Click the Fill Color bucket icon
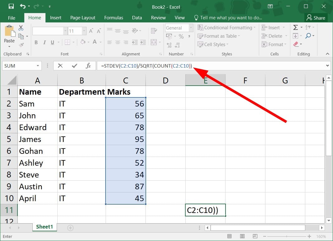The height and width of the screenshot is (241, 333). (83, 42)
